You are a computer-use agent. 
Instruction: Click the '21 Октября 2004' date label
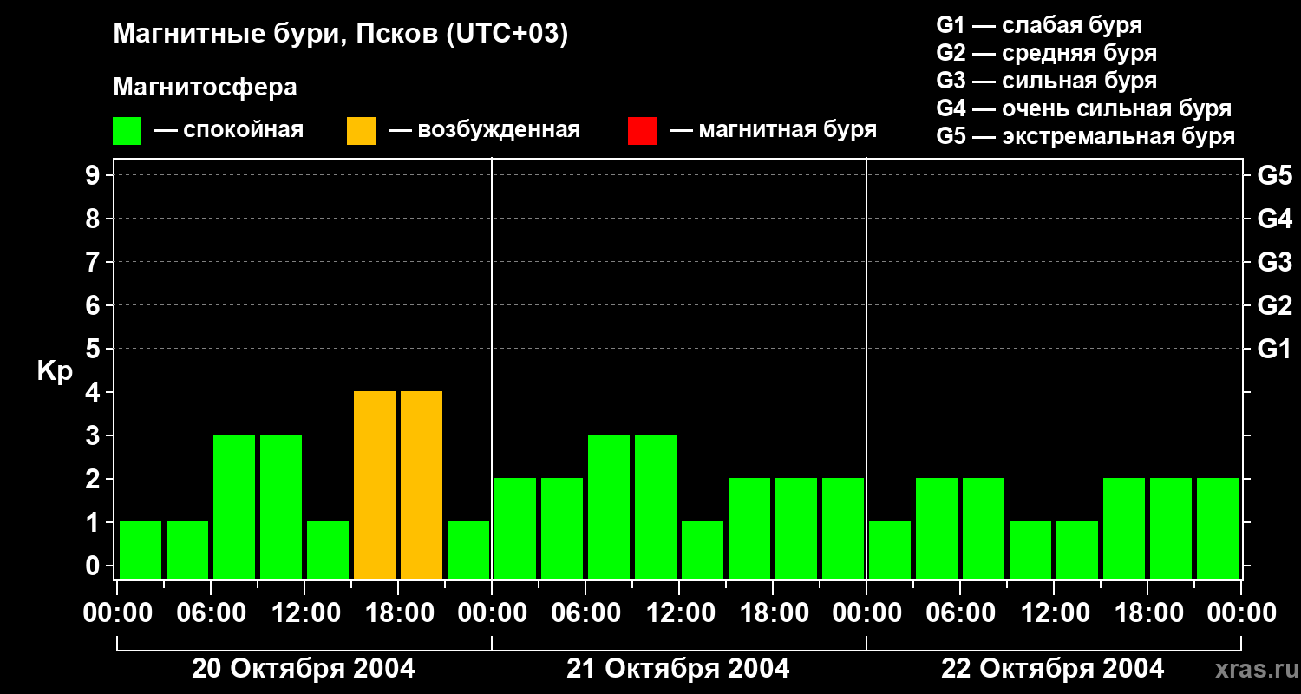[x=678, y=669]
